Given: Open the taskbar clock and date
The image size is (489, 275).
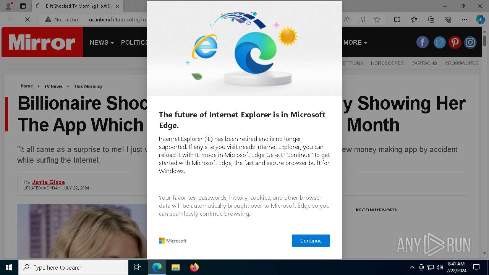Looking at the screenshot, I should point(456,267).
